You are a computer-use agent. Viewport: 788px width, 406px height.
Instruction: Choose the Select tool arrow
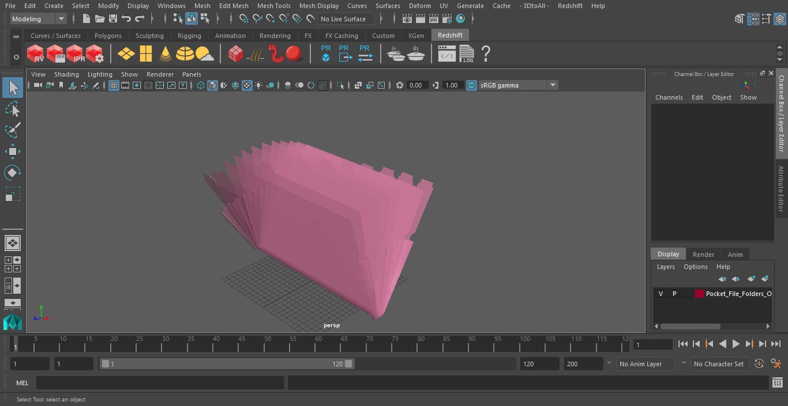pos(12,88)
